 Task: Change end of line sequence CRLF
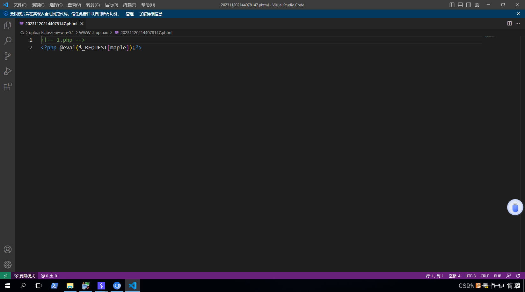tap(485, 276)
